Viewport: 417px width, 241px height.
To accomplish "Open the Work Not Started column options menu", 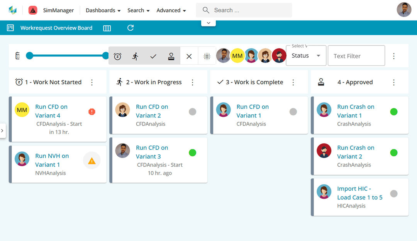I will pyautogui.click(x=92, y=82).
